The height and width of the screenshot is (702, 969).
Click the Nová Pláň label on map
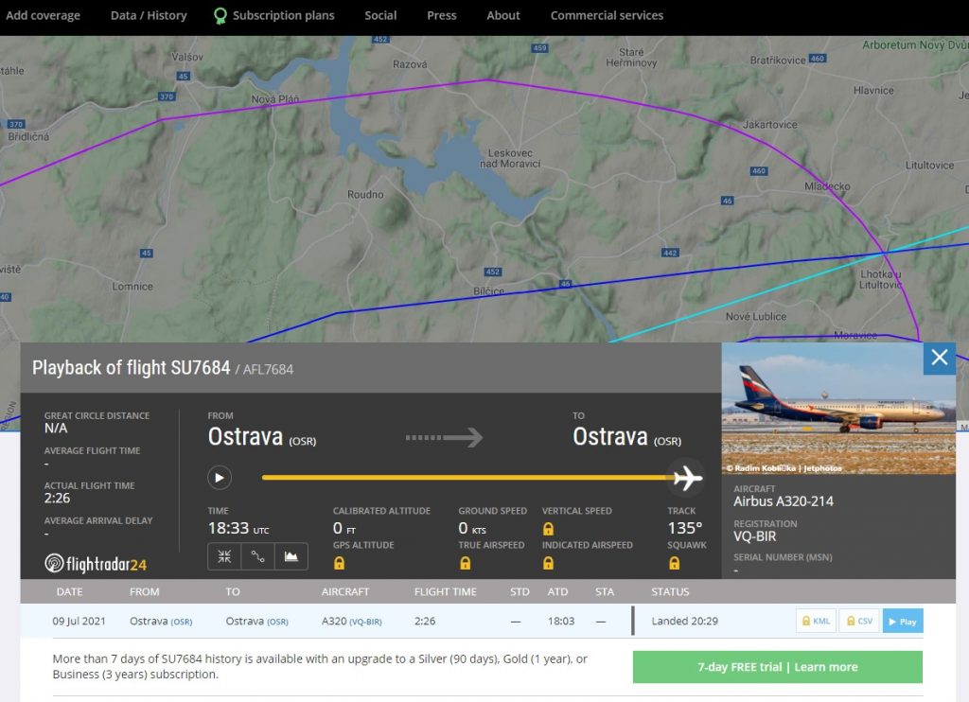(275, 99)
